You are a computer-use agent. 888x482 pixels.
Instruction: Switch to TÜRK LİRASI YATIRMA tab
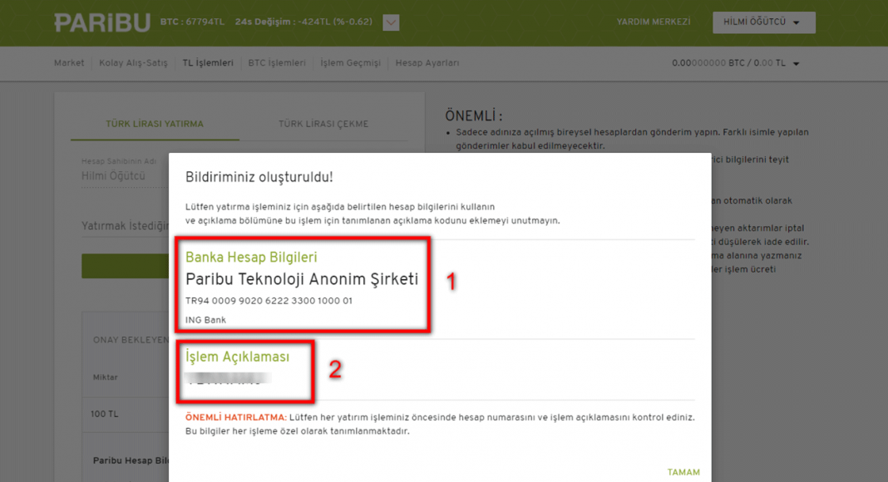click(155, 124)
